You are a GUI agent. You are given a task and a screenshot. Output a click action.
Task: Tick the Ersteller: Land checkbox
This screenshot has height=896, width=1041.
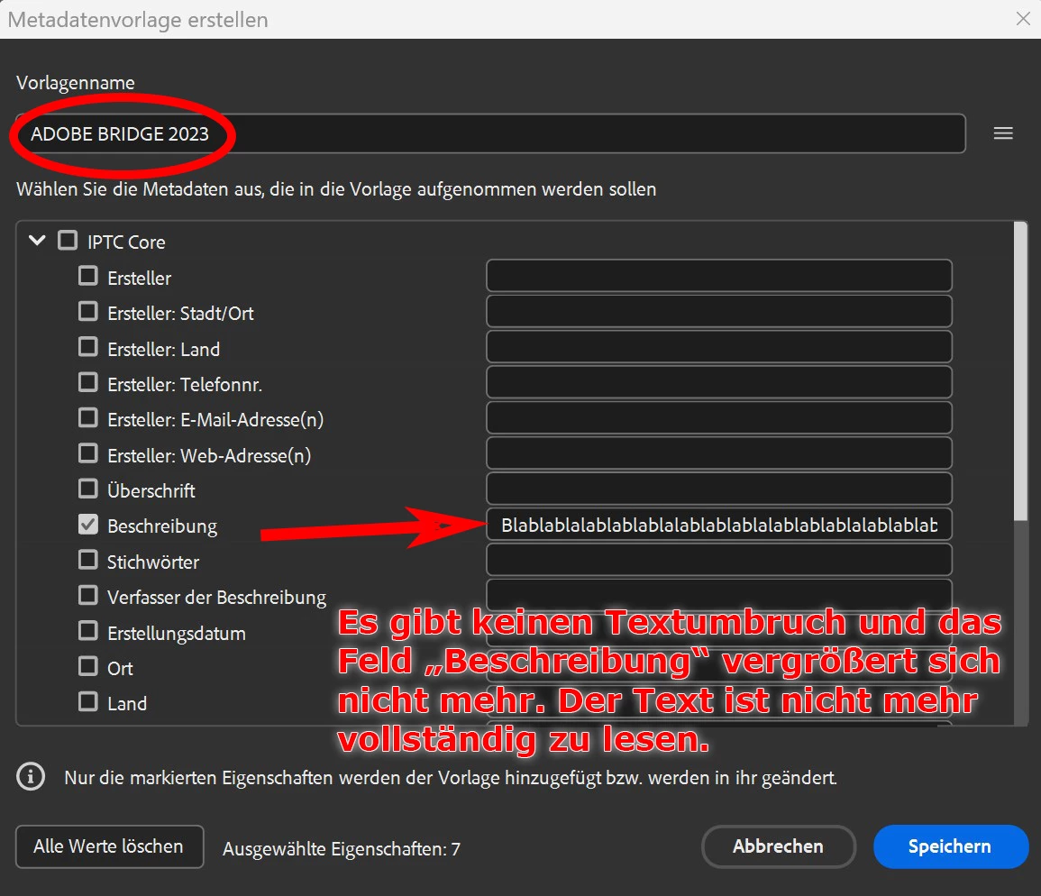(87, 347)
